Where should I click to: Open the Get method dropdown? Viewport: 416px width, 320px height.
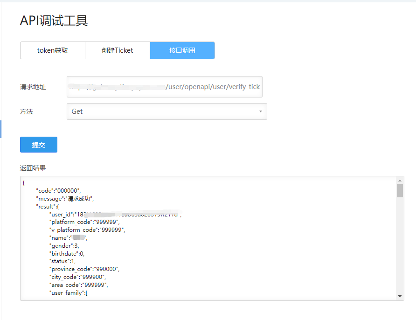tap(166, 111)
